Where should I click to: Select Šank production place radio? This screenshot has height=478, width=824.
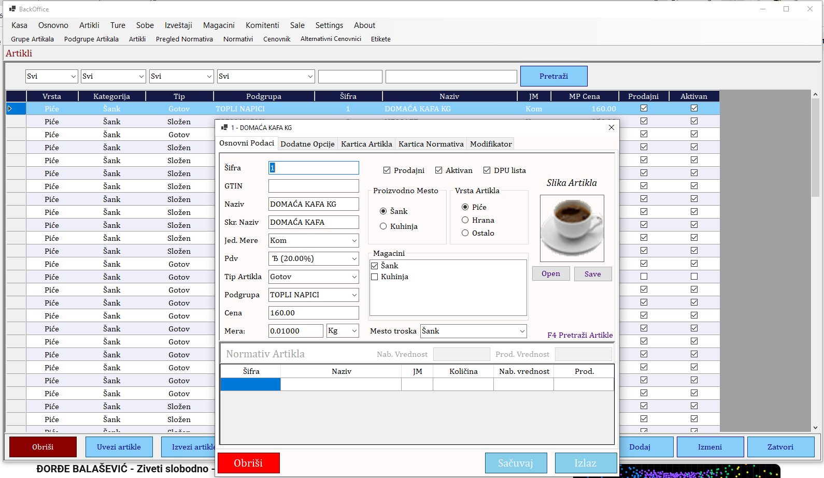click(383, 211)
